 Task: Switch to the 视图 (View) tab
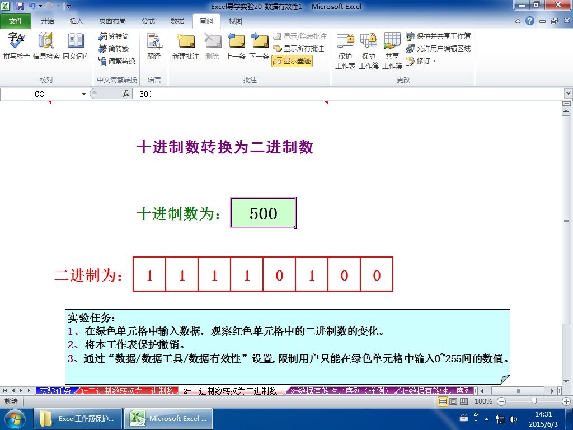tap(236, 21)
